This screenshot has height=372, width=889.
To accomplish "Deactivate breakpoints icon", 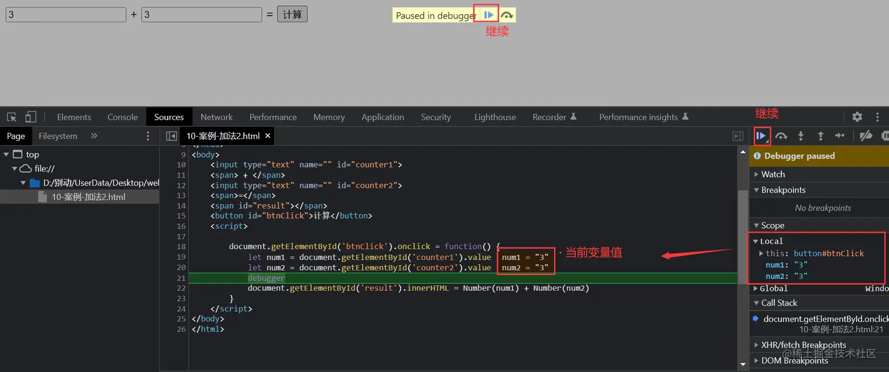I will pyautogui.click(x=865, y=136).
